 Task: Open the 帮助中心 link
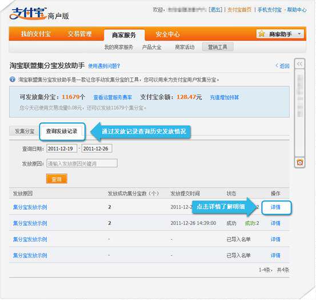pyautogui.click(x=297, y=10)
